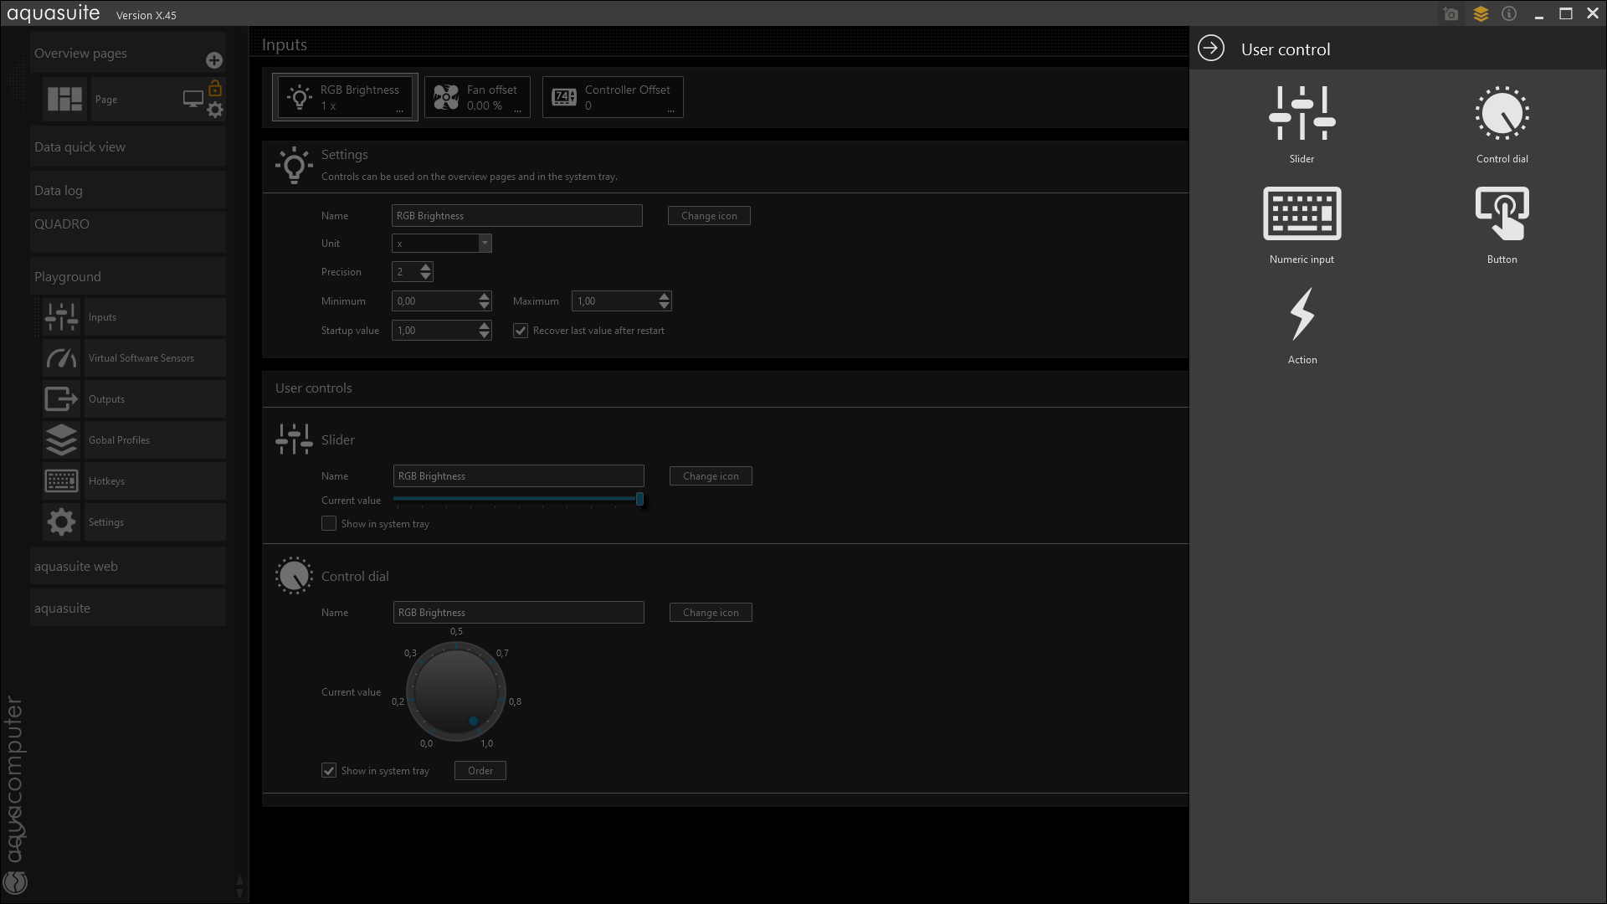Click the Slider section icon
Image resolution: width=1607 pixels, height=904 pixels.
point(294,439)
